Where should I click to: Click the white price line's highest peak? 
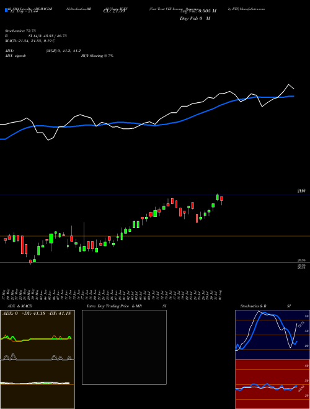288,84
